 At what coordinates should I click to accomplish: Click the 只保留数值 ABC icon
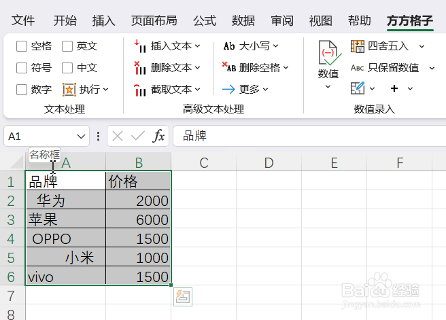pyautogui.click(x=357, y=68)
